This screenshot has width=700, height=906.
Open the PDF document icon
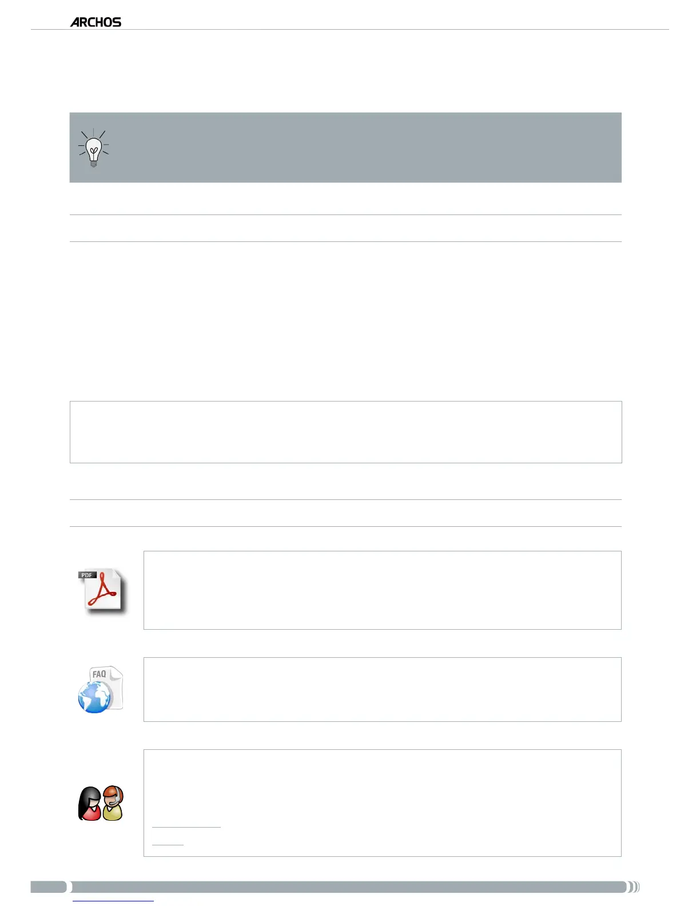pyautogui.click(x=102, y=591)
